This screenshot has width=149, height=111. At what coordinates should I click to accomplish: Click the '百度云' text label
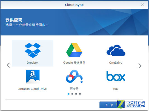(x=74, y=89)
